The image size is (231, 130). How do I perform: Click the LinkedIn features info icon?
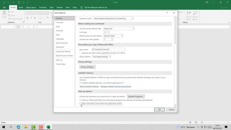[123, 83]
